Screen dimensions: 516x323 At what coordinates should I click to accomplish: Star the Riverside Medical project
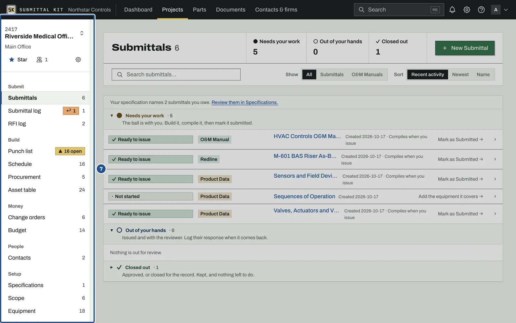tap(18, 60)
